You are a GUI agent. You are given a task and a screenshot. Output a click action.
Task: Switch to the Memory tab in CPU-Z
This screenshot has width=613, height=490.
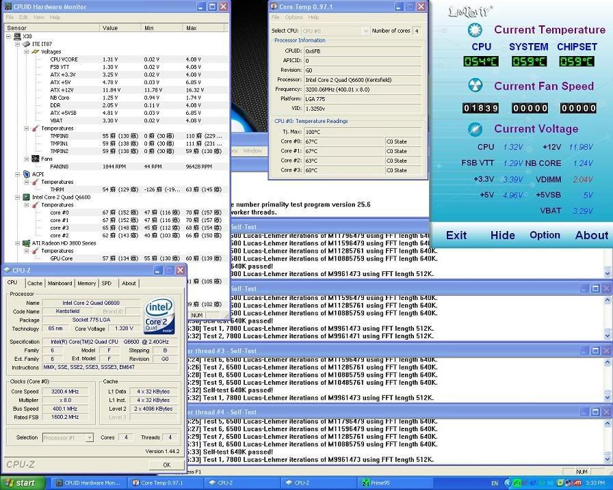tap(86, 284)
